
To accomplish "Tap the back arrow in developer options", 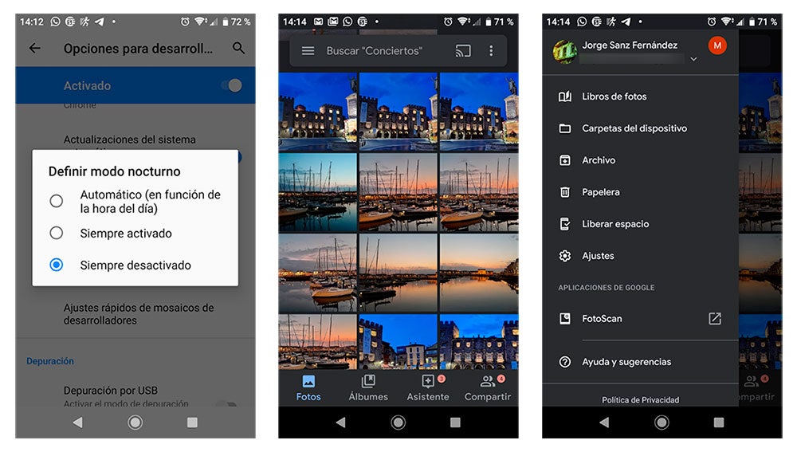I will (x=34, y=49).
